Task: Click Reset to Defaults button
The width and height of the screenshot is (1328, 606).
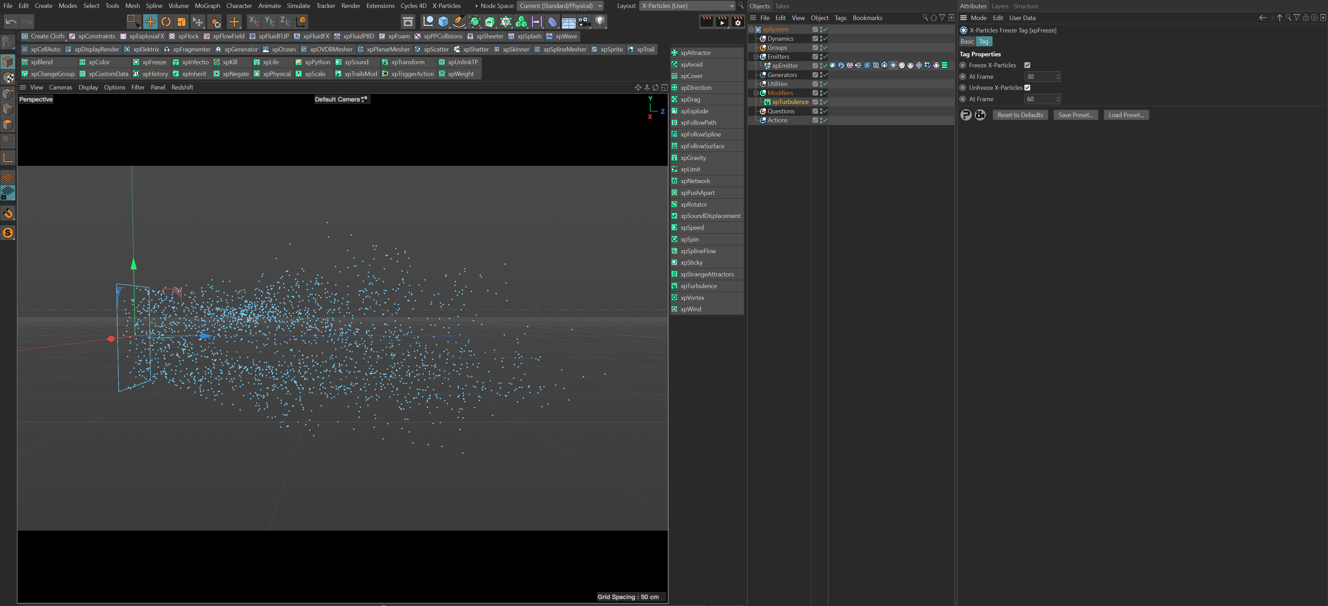Action: (1020, 115)
